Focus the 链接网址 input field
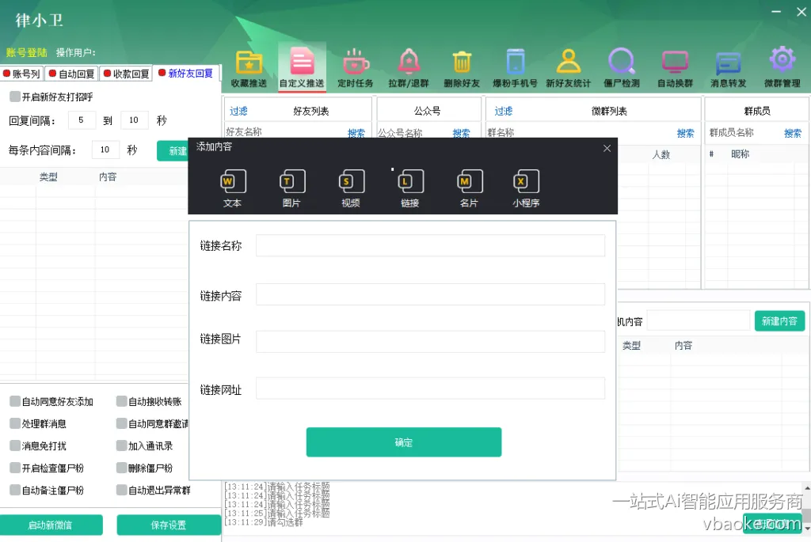 click(x=430, y=388)
